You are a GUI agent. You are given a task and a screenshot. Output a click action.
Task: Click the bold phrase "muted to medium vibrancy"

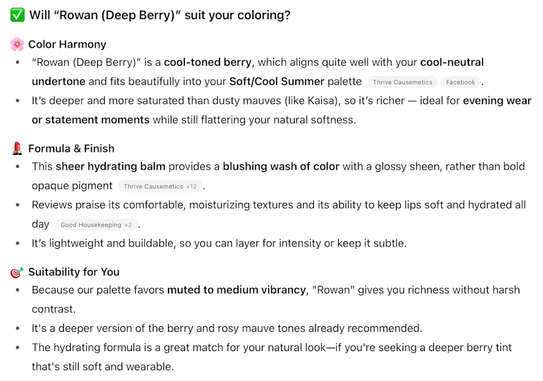236,290
